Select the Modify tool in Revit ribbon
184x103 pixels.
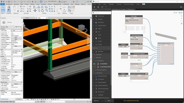(x=3, y=9)
